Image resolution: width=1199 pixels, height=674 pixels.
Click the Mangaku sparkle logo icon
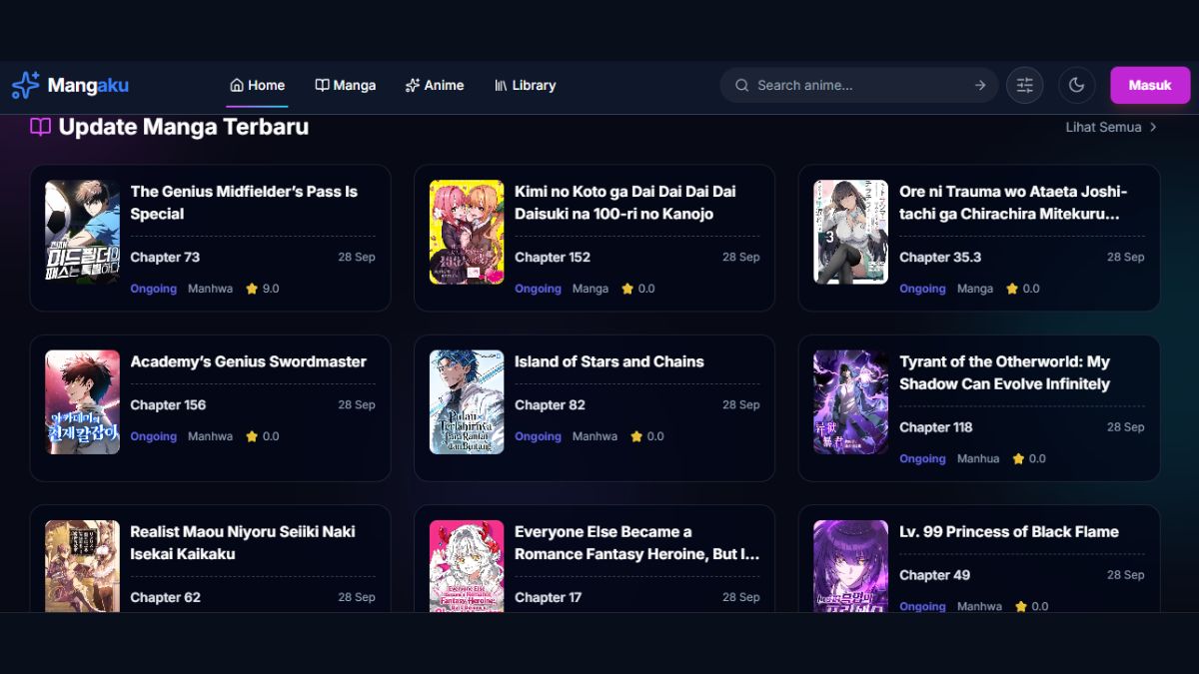pos(26,86)
